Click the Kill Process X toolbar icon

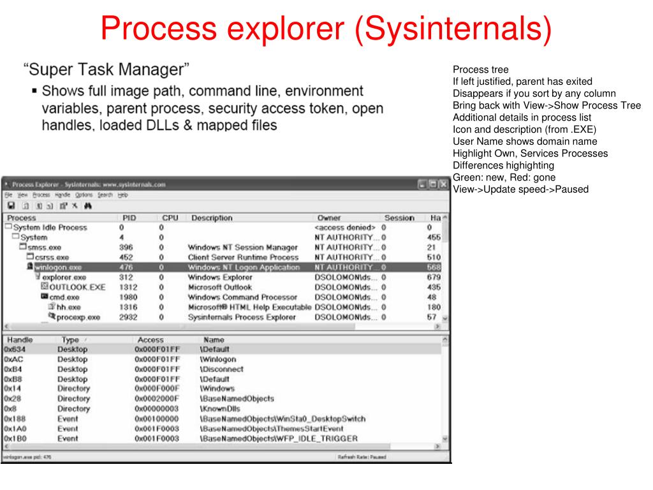[75, 205]
